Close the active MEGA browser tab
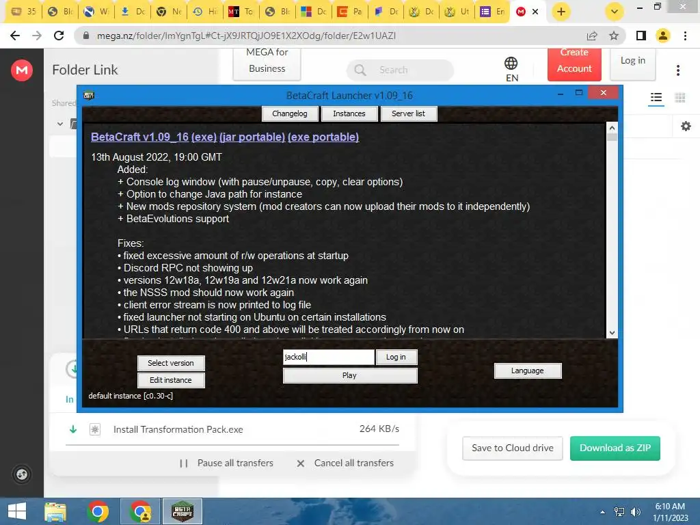Image resolution: width=700 pixels, height=525 pixels. click(x=535, y=12)
